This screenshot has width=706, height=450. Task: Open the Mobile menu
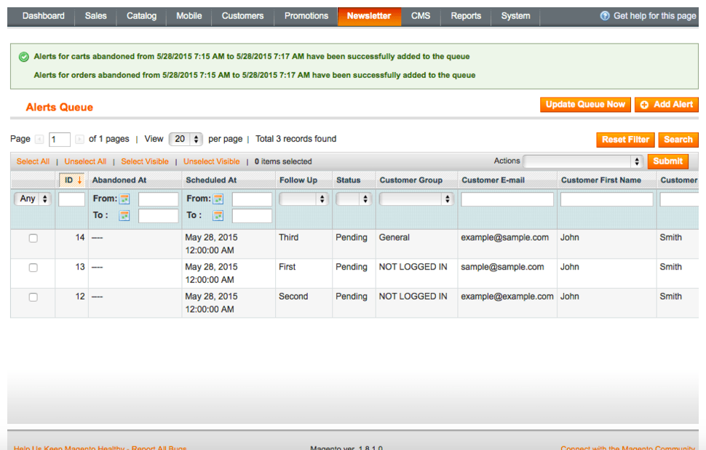189,16
